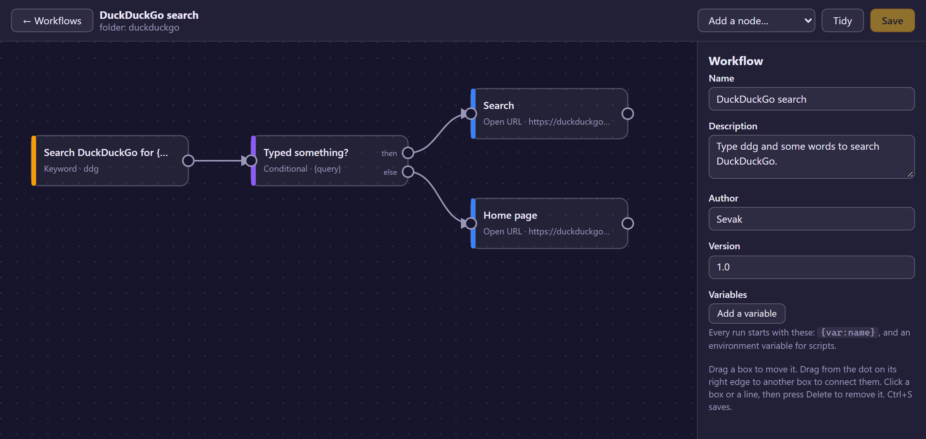Screen dimensions: 926x439
Task: Select the curved line from 'then' to Search
Action: (x=439, y=133)
